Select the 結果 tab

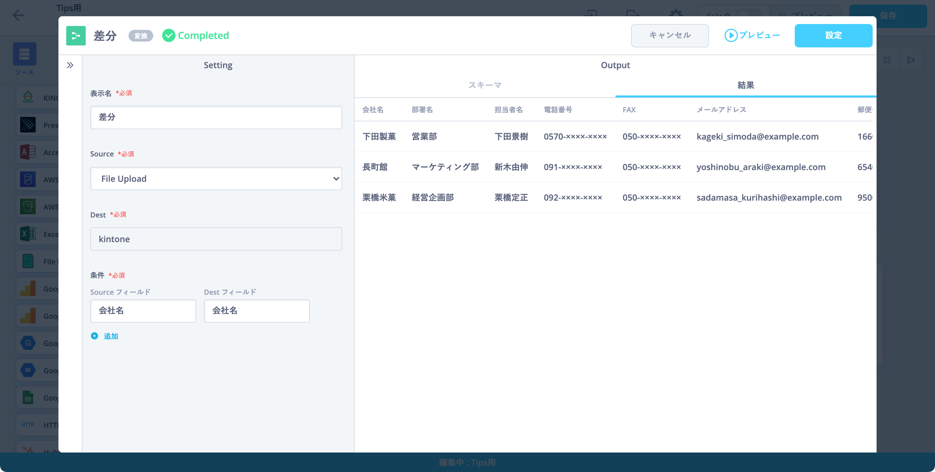coord(745,85)
